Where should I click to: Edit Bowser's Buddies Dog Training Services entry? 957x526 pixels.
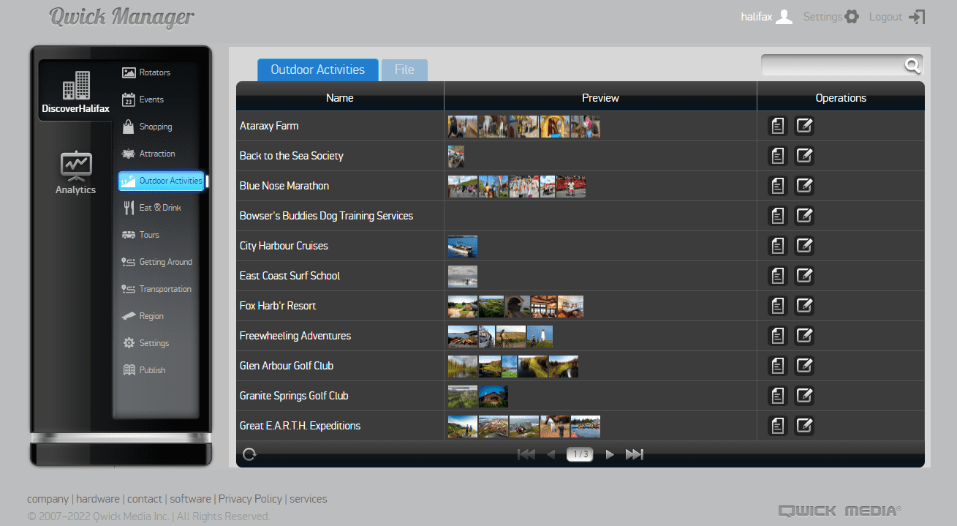804,216
